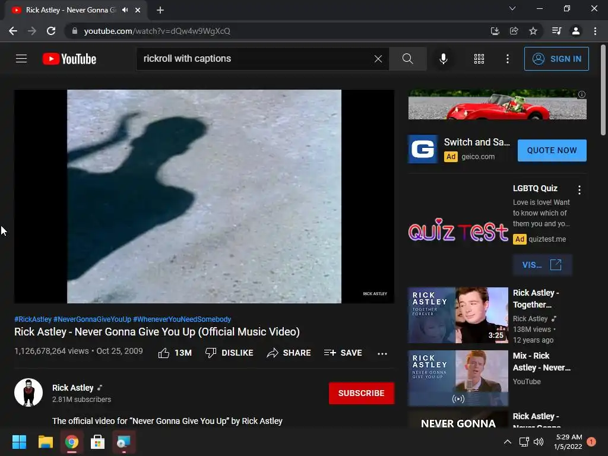Open the Chrome profile icon
The image size is (608, 456).
576,31
